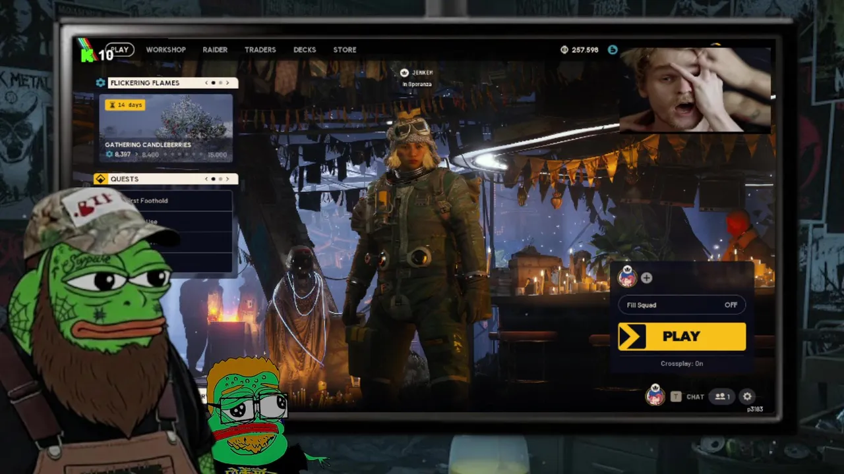Click the JENKEM player badge icon
Viewport: 844px width, 474px height.
404,72
